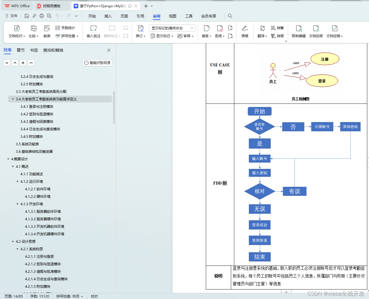This screenshot has height=299, width=369.
Task: Toggle 修订 track changes on
Action: click(140, 31)
